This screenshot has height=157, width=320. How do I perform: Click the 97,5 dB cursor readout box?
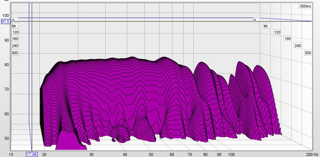pyautogui.click(x=5, y=22)
